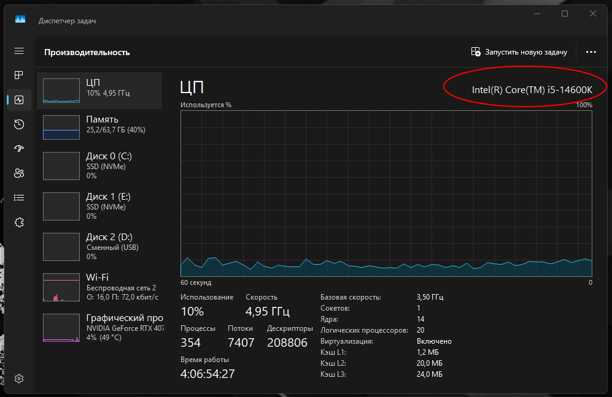Viewport: 612px width, 397px height.
Task: Close the Task Manager window
Action: click(593, 13)
